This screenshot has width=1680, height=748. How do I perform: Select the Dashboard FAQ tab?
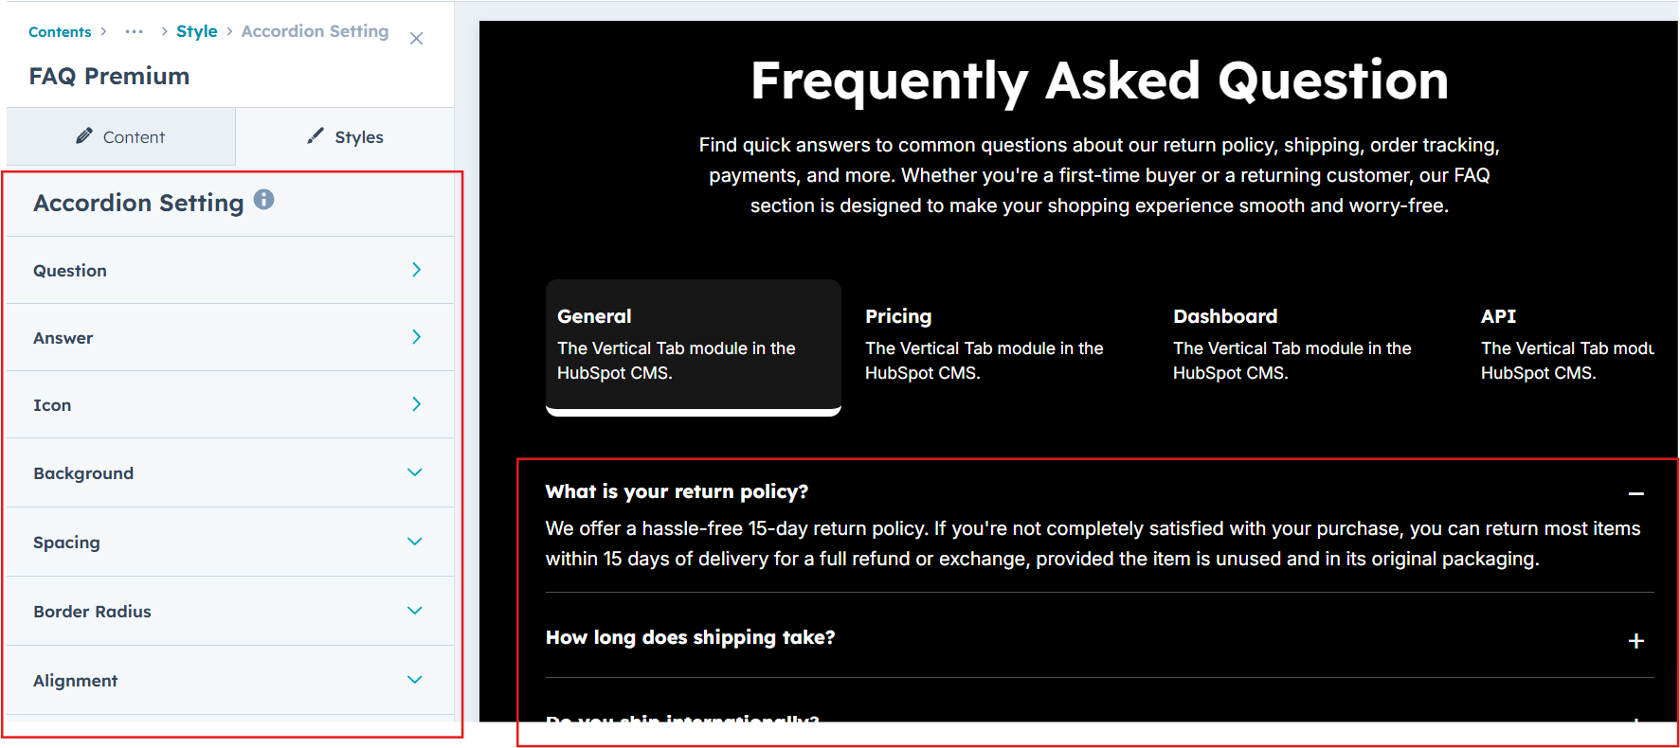point(1292,343)
